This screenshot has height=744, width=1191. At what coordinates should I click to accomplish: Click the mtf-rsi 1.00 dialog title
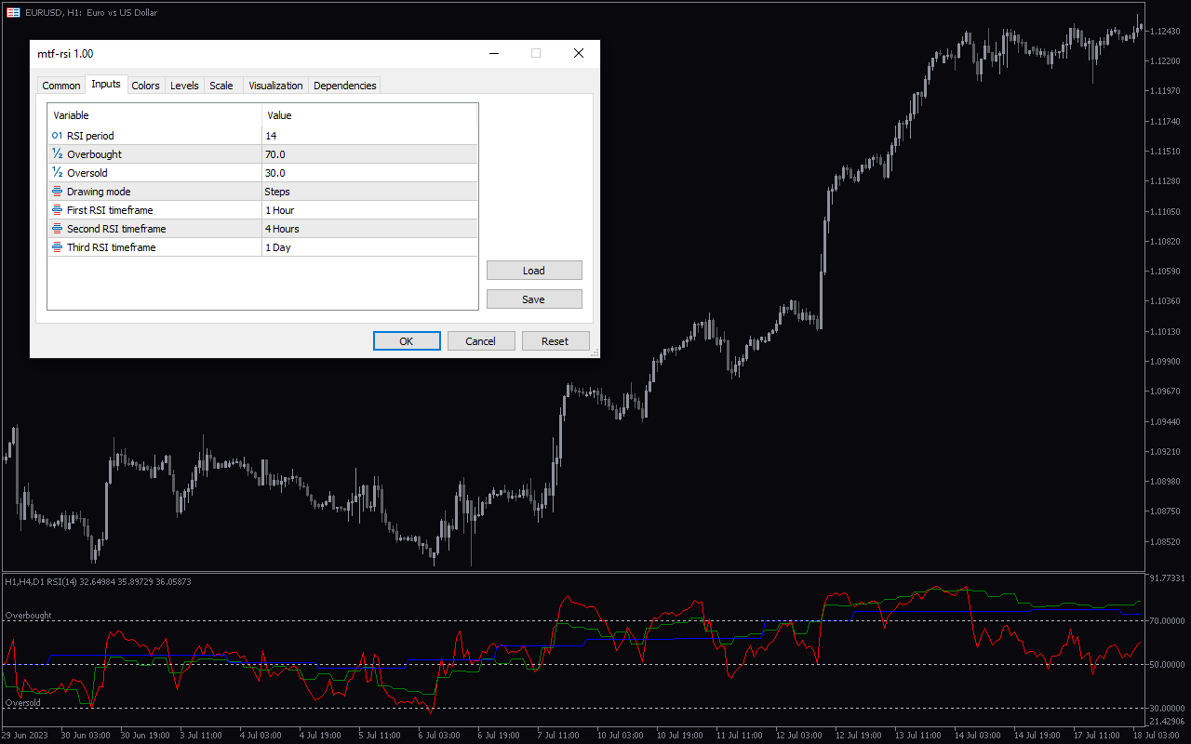[65, 54]
